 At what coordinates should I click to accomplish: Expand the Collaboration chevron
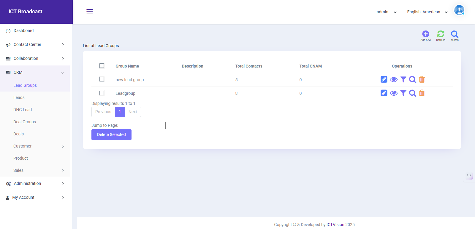63,59
